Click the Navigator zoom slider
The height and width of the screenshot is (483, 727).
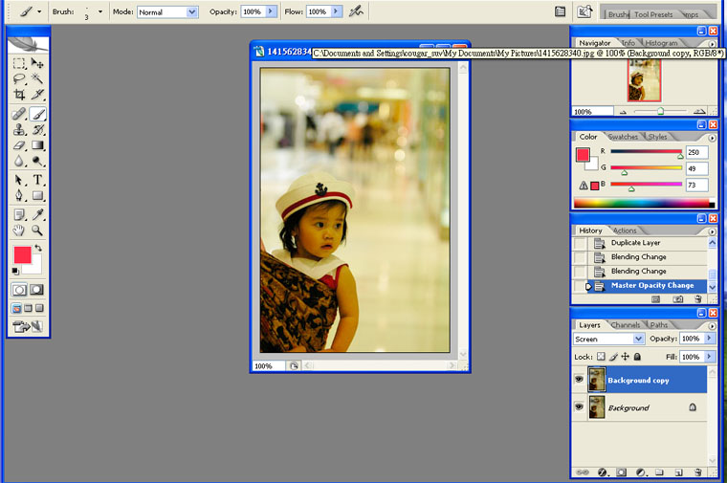tap(660, 111)
